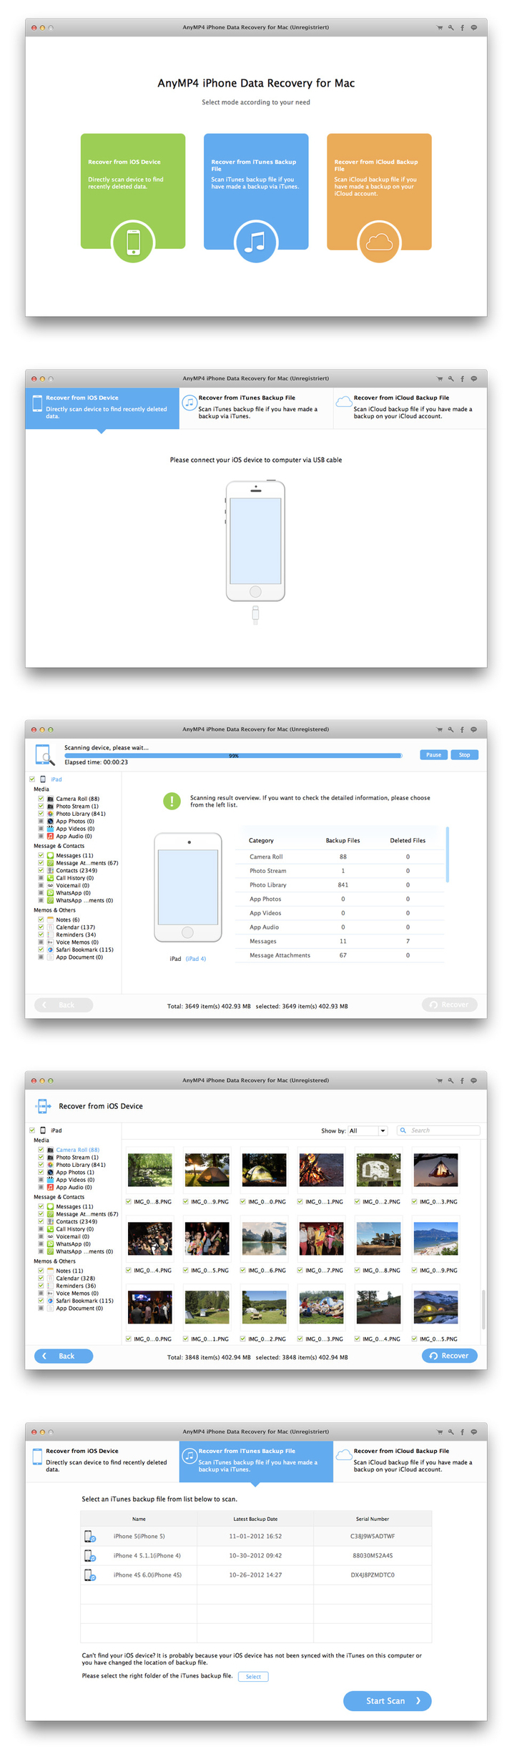The image size is (512, 1759).
Task: Click the device icon beside the iPhone 5 backup
Action: 90,1536
